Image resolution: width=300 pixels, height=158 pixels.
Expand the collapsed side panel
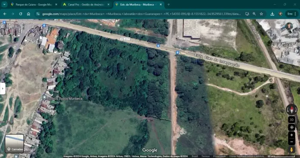point(3,89)
